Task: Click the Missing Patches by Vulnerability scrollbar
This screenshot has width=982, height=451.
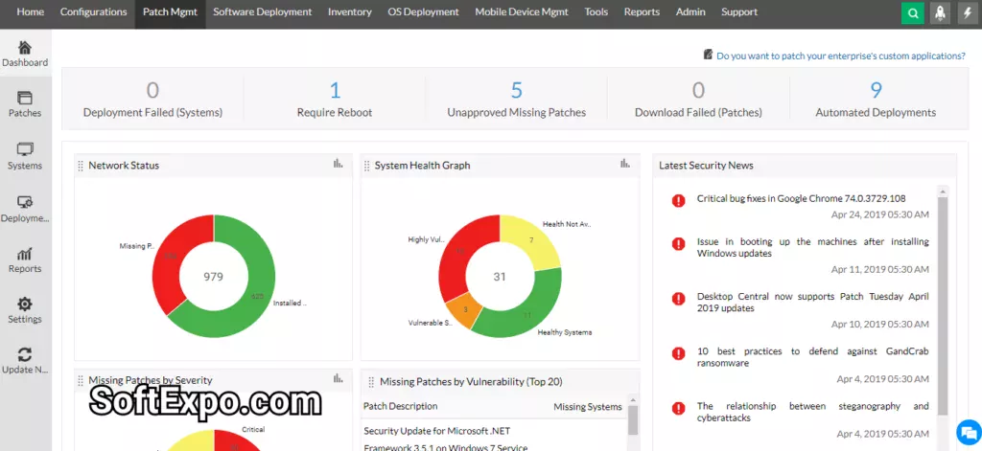Action: 633,419
